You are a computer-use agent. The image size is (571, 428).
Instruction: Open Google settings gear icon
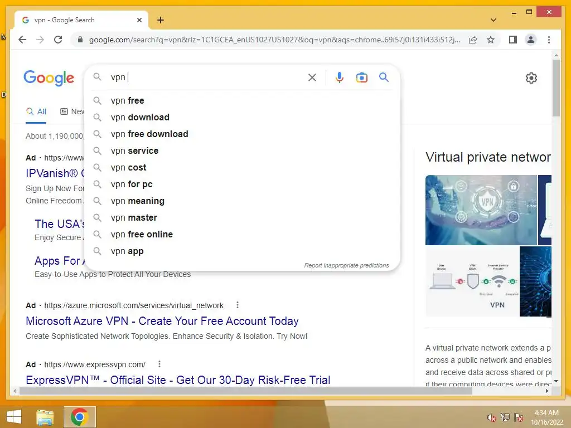tap(531, 78)
